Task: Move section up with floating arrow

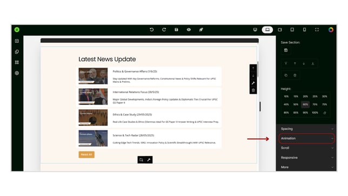Action: pos(253,68)
